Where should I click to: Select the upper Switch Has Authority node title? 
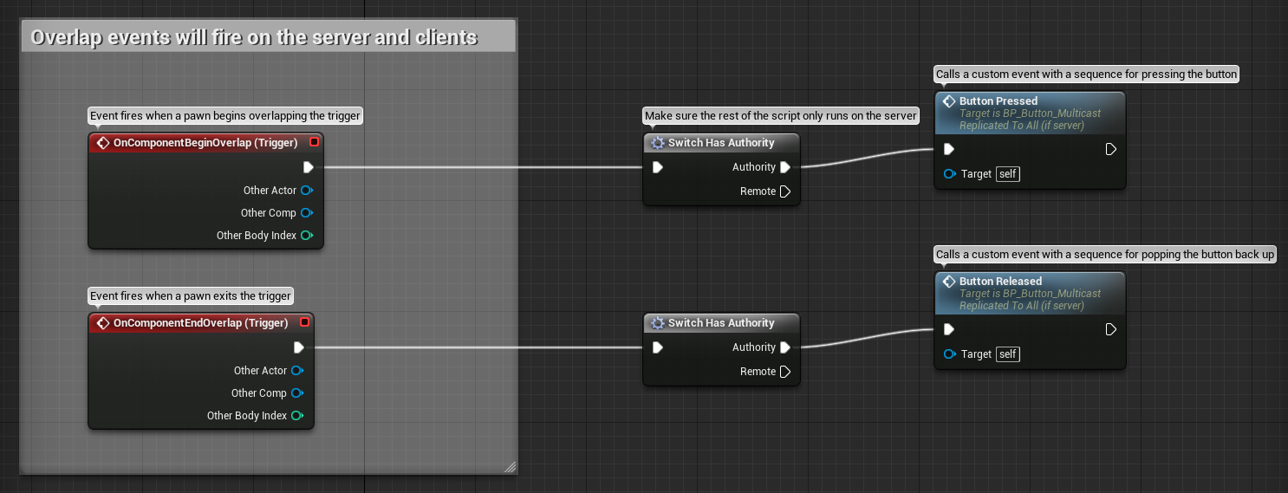[721, 143]
